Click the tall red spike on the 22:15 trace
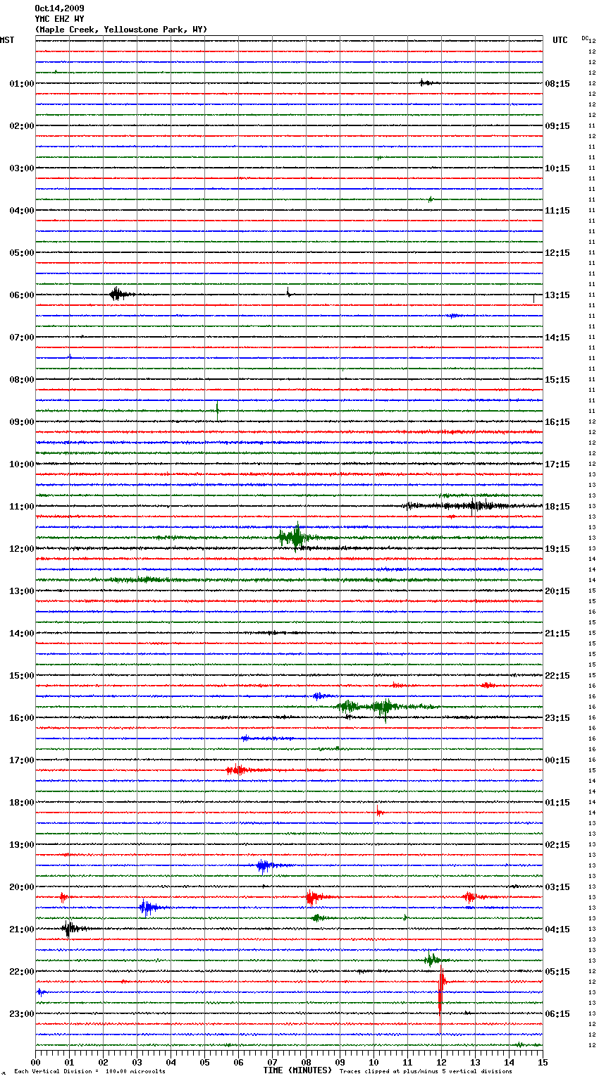The width and height of the screenshot is (599, 1081). pos(441,1001)
